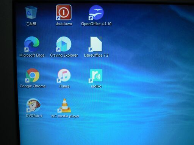Viewport: 194px width, 145px height.
Task: Click the "Craving Explorer" text label
Action: (x=64, y=55)
